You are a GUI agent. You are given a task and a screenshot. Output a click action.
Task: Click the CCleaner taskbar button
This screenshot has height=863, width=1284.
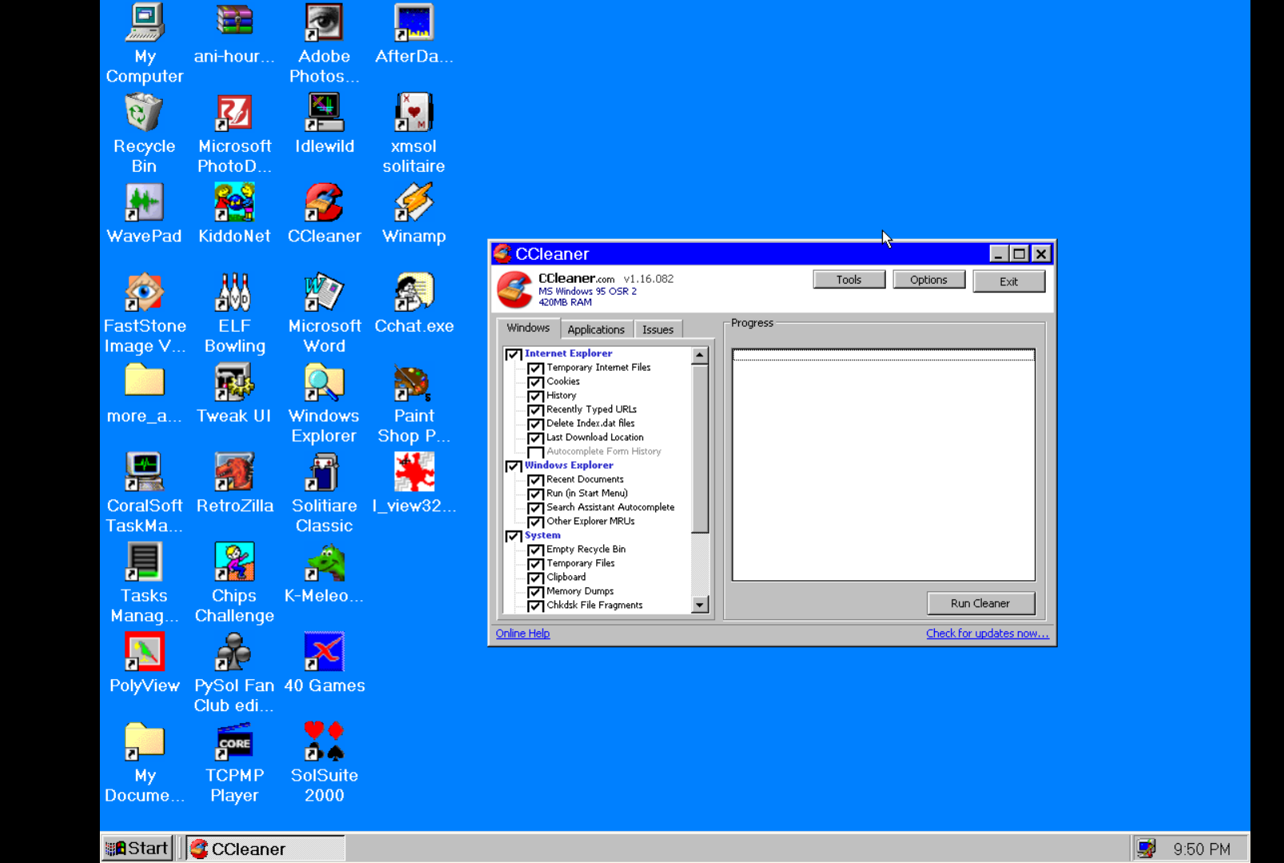point(266,849)
